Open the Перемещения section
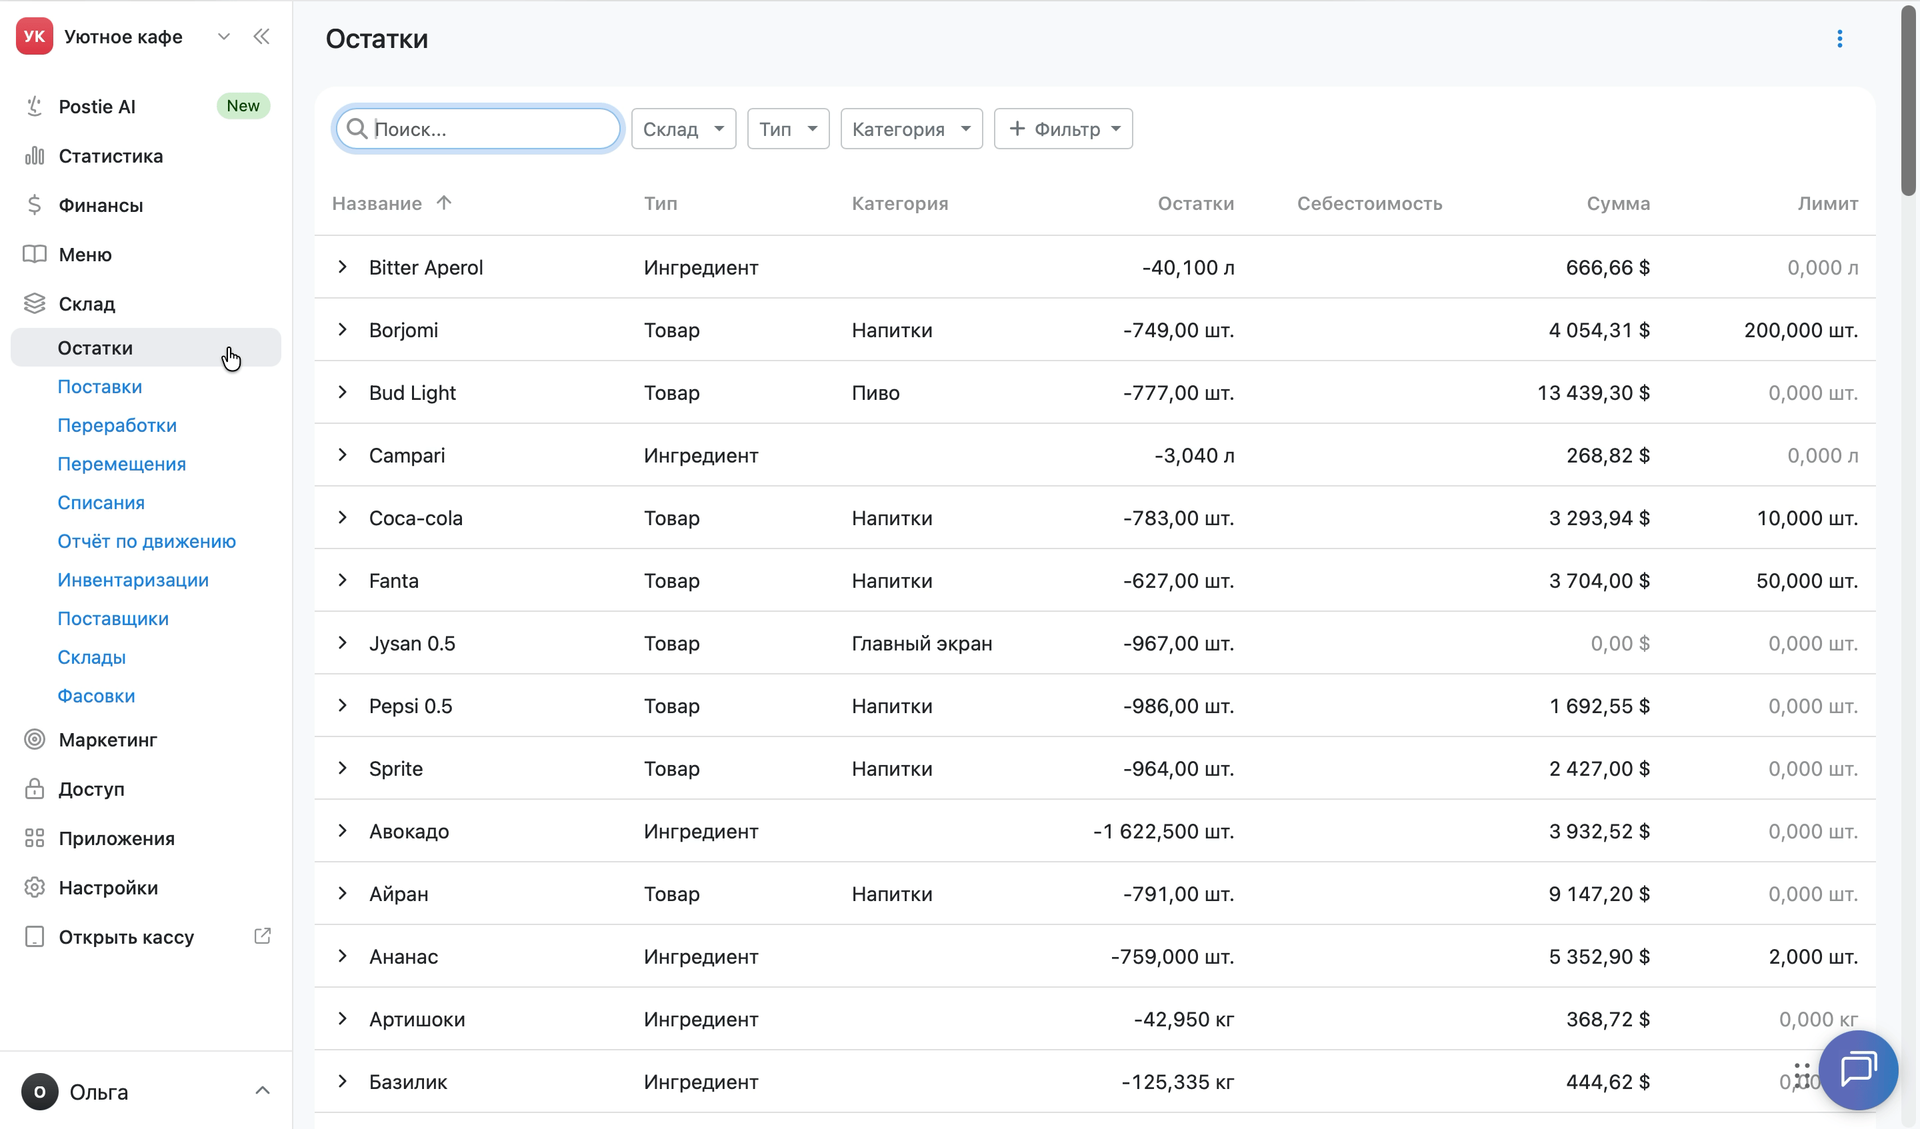The image size is (1920, 1129). pyautogui.click(x=122, y=464)
